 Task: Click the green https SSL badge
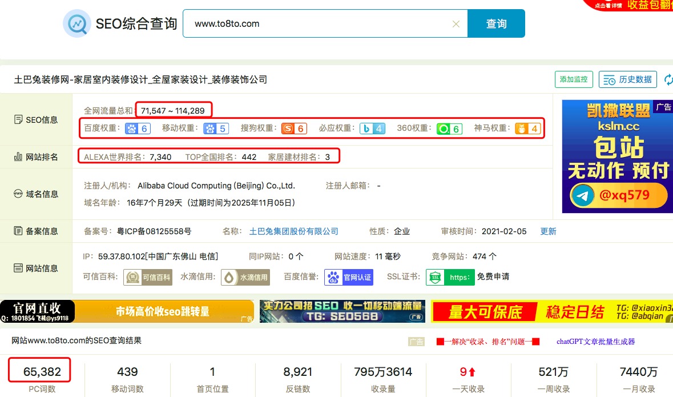tap(450, 277)
